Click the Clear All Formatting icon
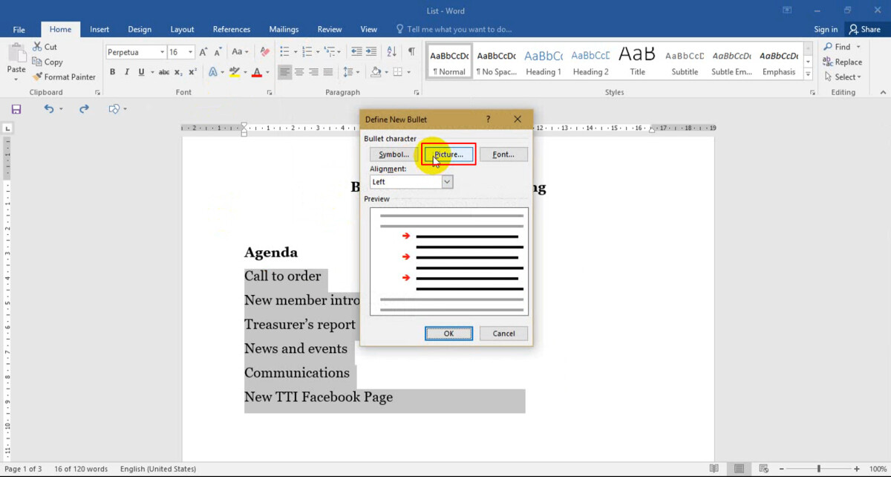 pos(265,52)
